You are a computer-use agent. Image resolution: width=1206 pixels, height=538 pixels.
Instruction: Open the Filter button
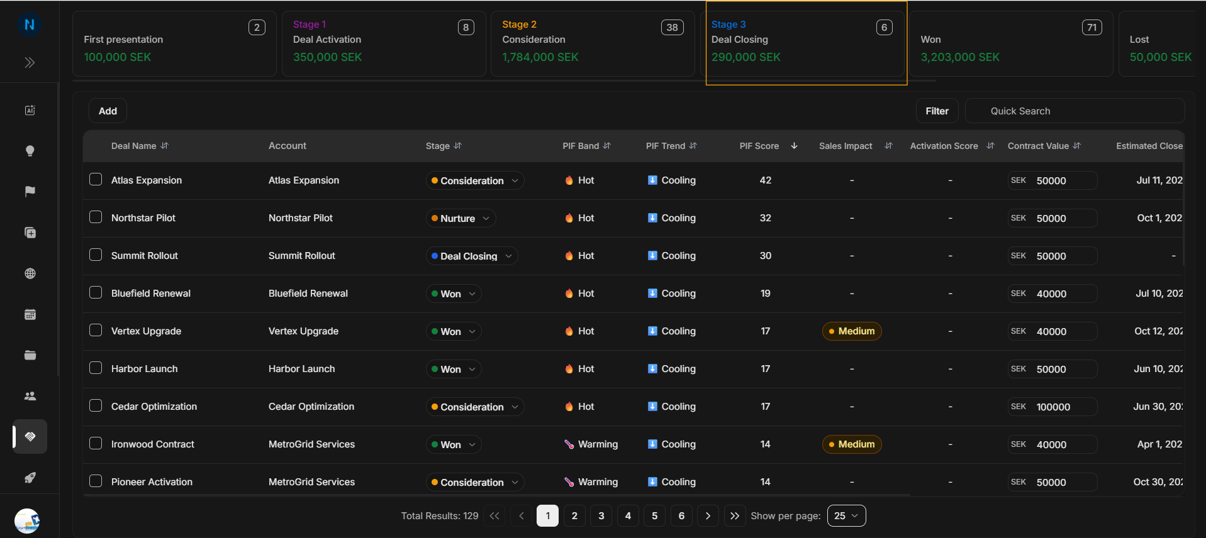[x=937, y=111]
